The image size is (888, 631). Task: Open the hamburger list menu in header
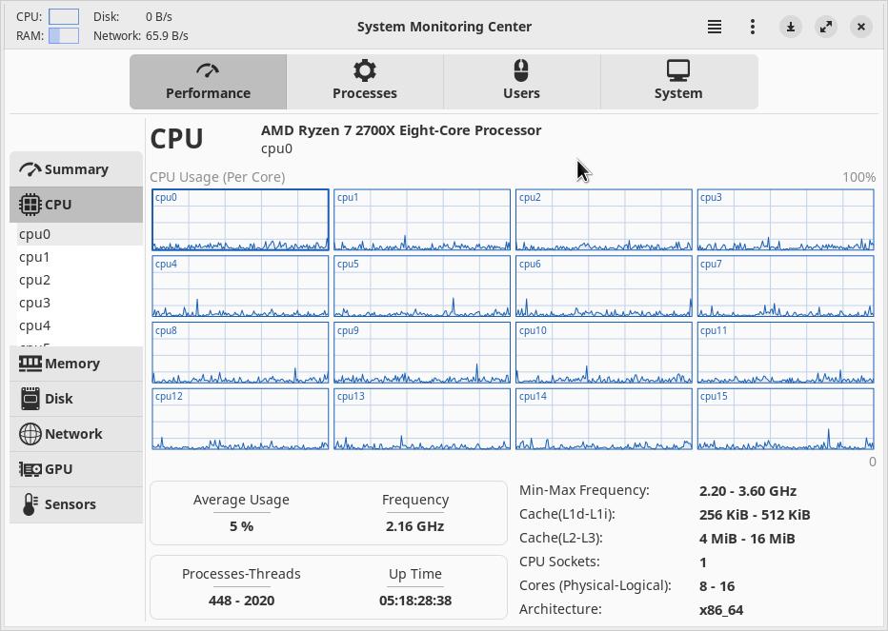click(715, 27)
